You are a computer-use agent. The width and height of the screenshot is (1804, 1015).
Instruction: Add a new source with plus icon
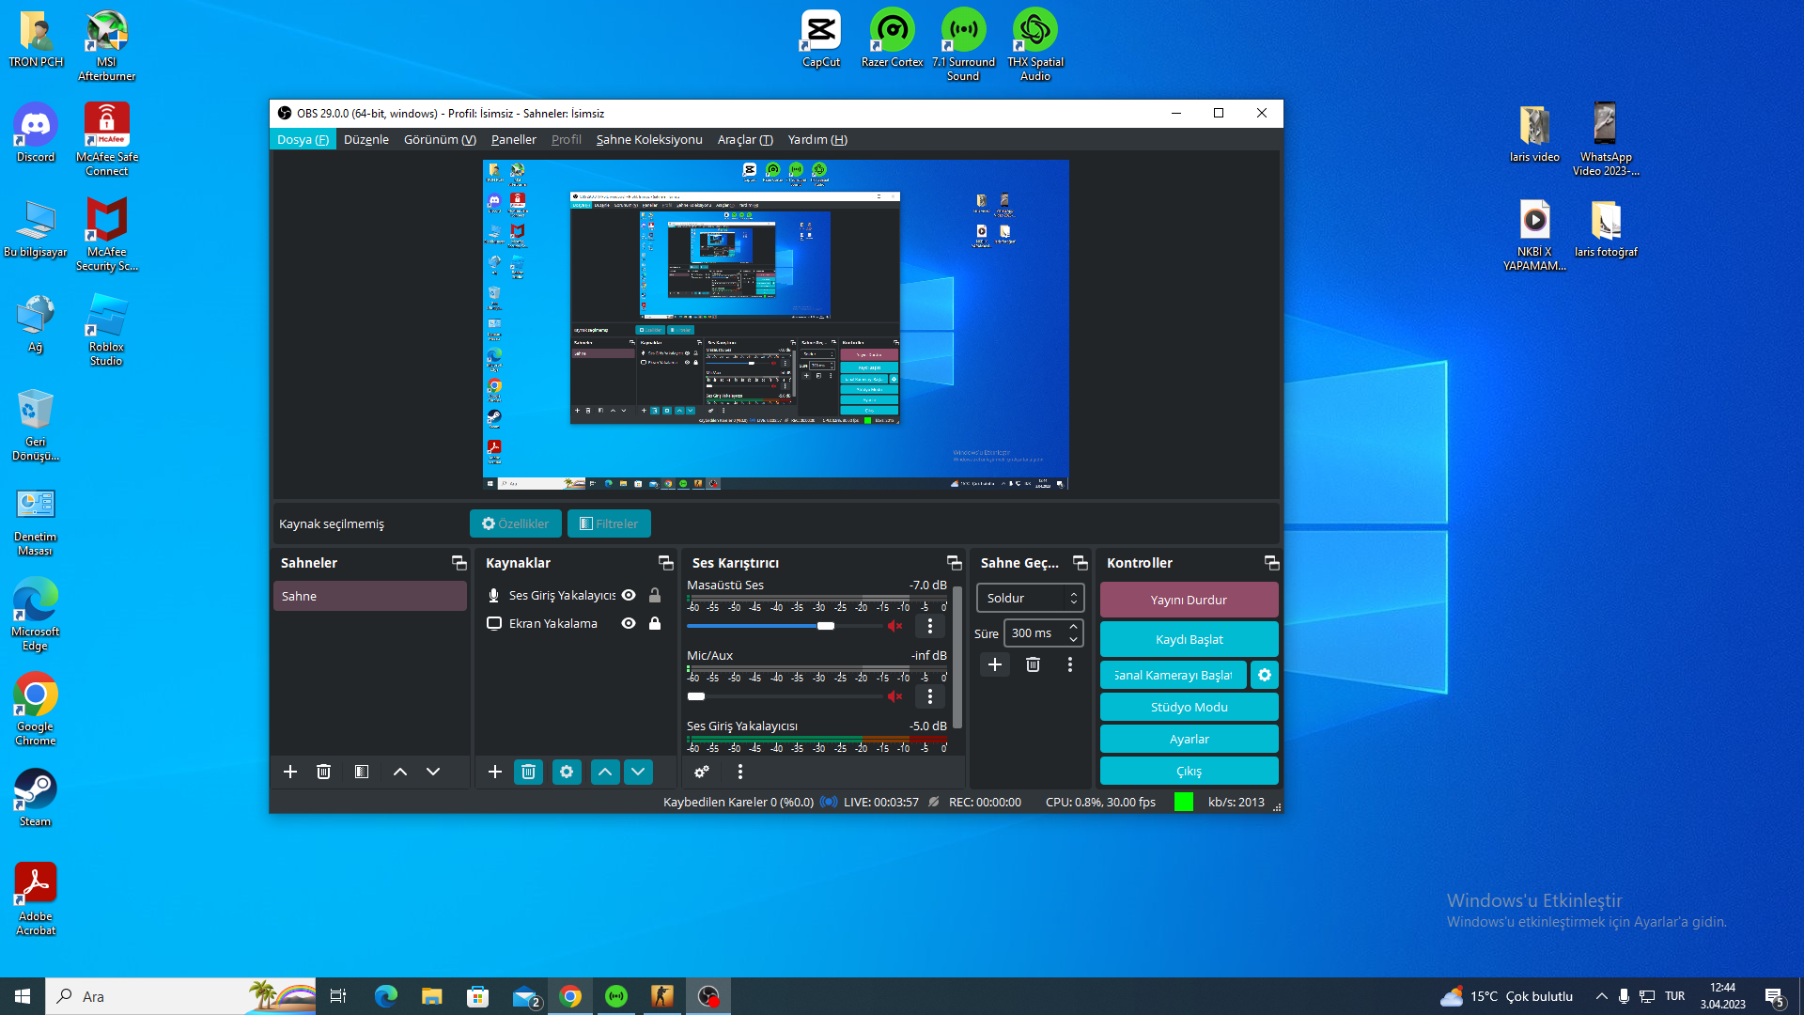pyautogui.click(x=495, y=772)
